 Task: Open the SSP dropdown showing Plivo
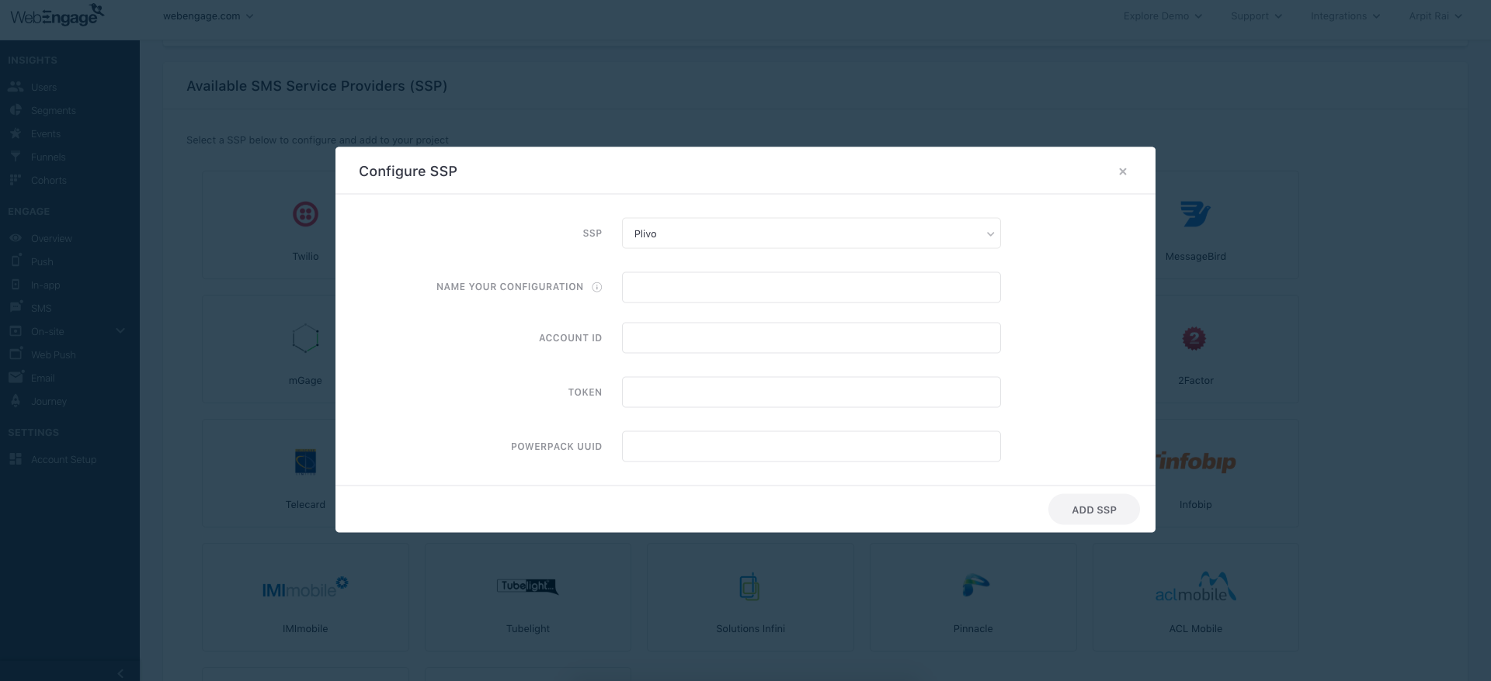pyautogui.click(x=811, y=233)
